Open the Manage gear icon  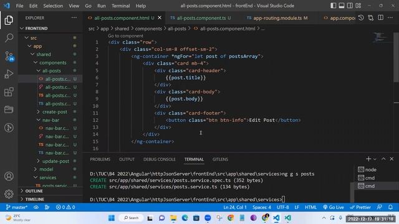click(x=9, y=194)
